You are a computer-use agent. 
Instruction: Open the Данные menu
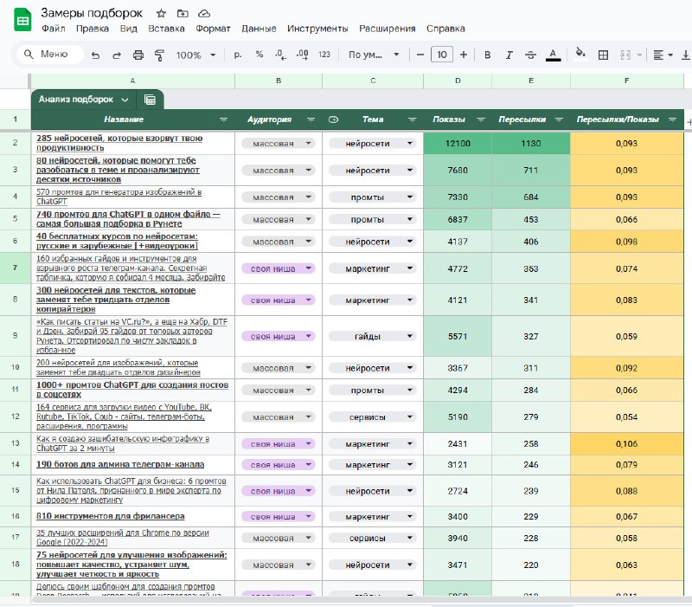tap(259, 29)
